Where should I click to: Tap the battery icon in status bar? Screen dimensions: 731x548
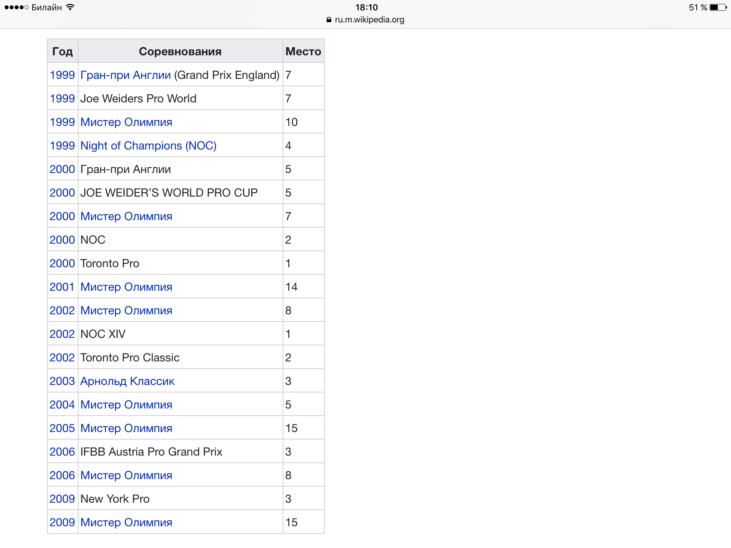(x=718, y=7)
